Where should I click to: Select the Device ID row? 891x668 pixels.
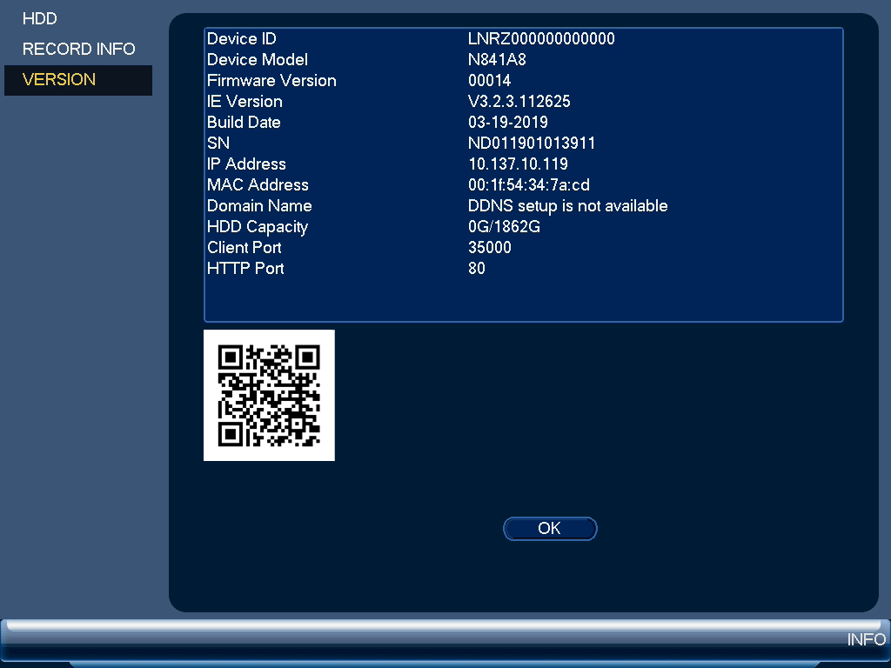coord(523,38)
